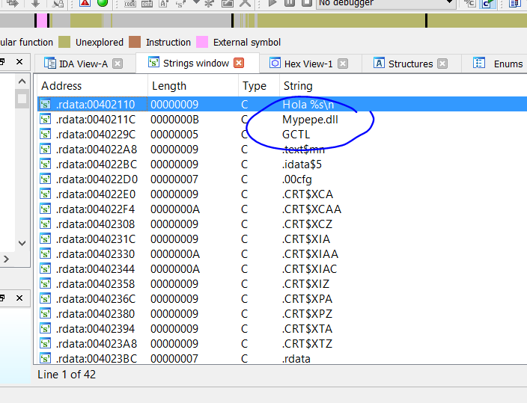
Task: Click the IDA View-A tab icon
Action: (50, 64)
